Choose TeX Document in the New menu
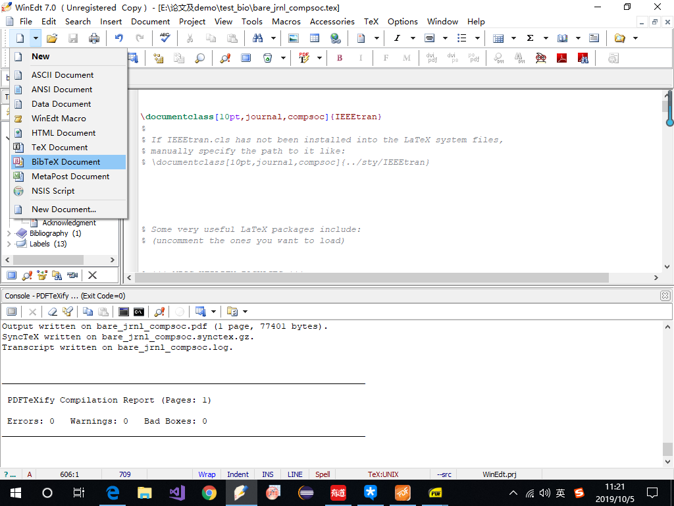Viewport: 674px width, 506px height. point(68,147)
